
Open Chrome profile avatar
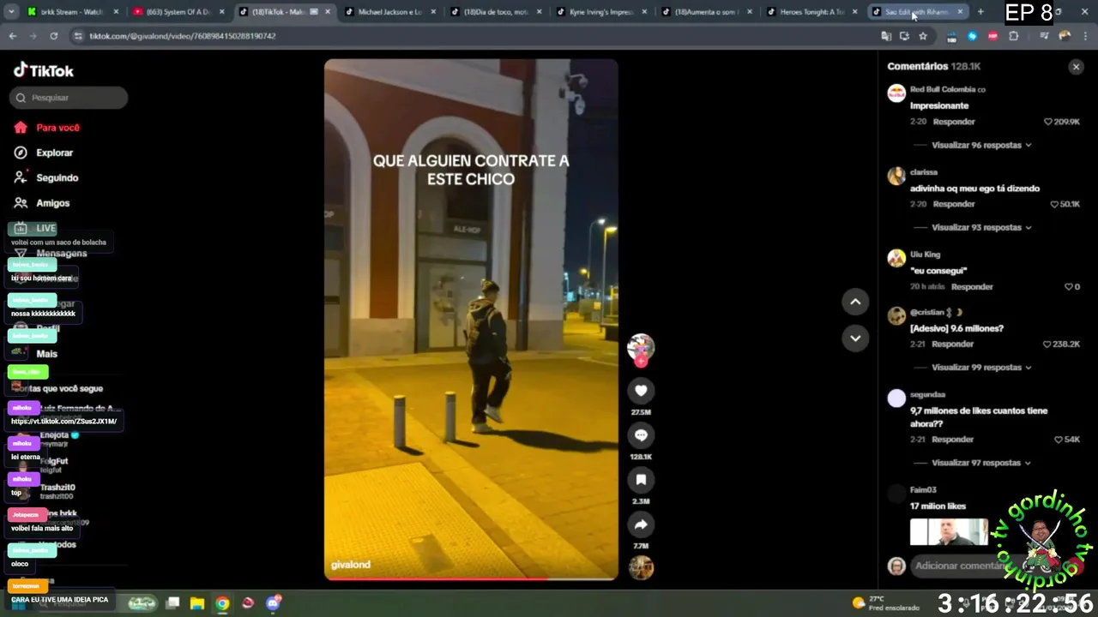1064,36
